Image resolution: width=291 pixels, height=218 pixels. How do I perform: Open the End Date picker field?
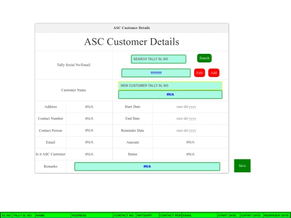point(186,118)
